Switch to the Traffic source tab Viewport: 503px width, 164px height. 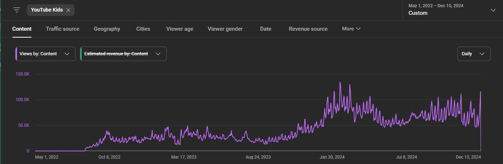point(62,29)
